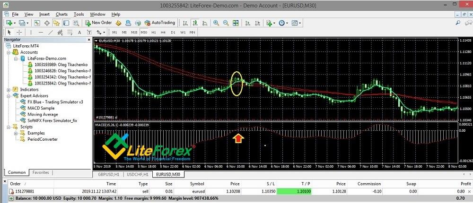Switch timeframe to M15
Screen dimensions: 473x203
click(134, 32)
